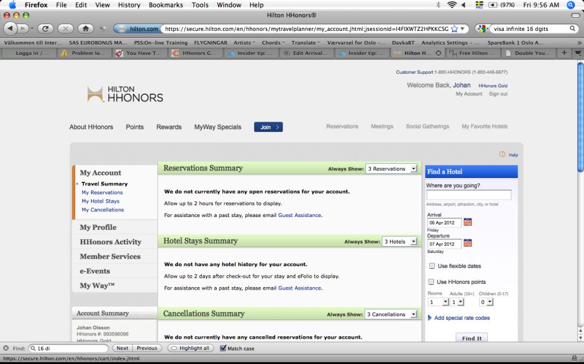
Task: Go back with the browser Back arrow
Action: tap(10, 28)
